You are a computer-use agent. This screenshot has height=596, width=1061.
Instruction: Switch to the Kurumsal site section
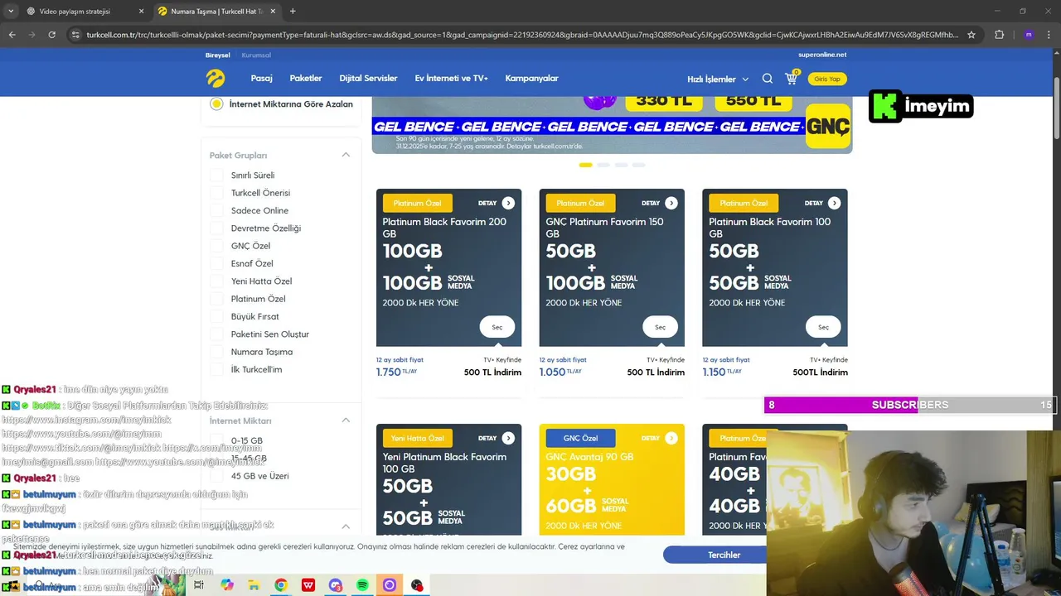(256, 55)
